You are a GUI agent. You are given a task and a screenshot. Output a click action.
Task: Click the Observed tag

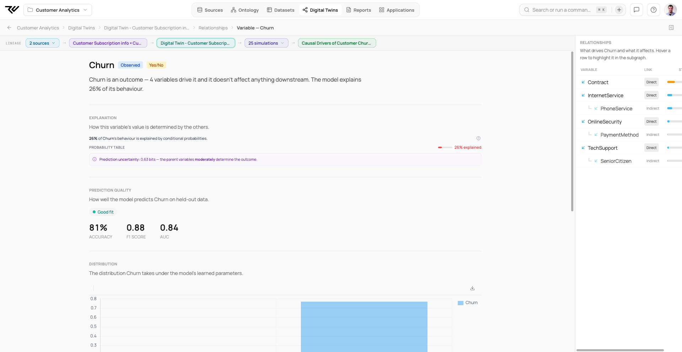[x=130, y=65]
